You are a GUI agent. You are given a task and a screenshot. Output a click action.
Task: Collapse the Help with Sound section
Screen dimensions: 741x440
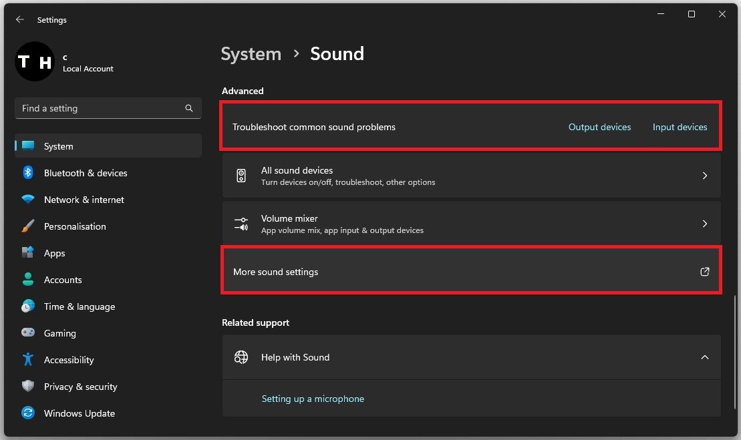point(704,357)
